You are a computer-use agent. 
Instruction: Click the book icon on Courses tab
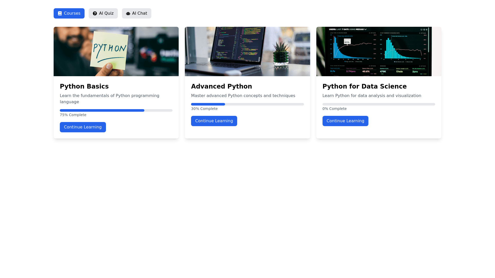[x=60, y=13]
